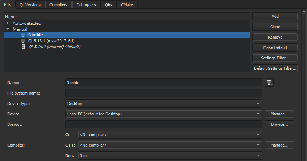Viewport: 307px width, 161px height.
Task: Open the Debuggers tab
Action: [86, 5]
